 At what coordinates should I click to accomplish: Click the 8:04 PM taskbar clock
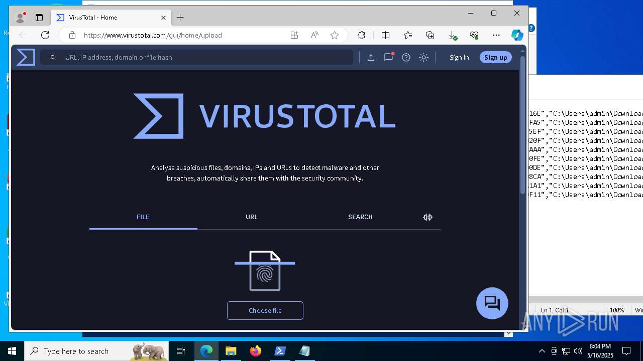click(600, 351)
